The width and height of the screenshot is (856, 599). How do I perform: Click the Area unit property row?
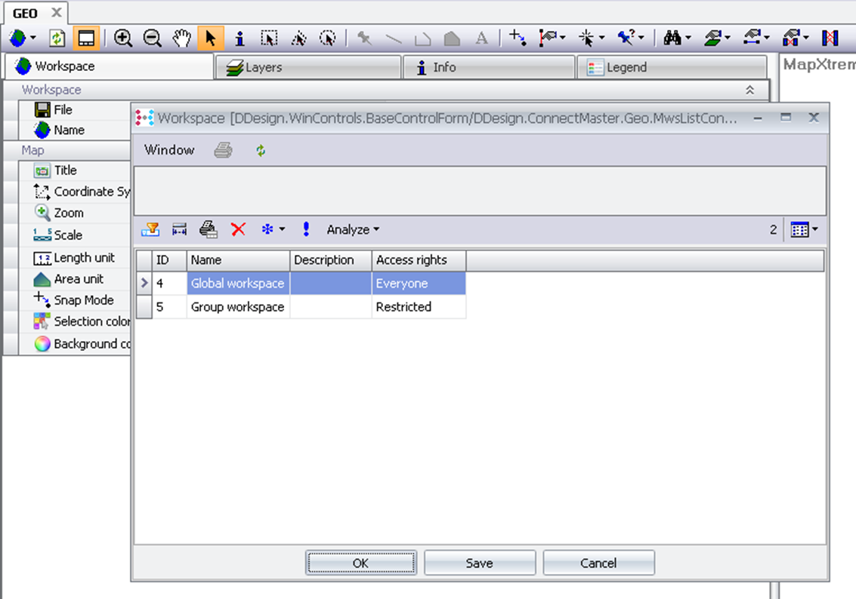[x=74, y=278]
